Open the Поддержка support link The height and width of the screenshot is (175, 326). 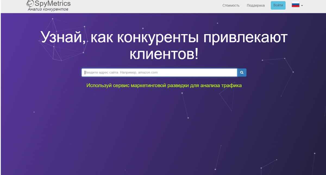tap(256, 5)
